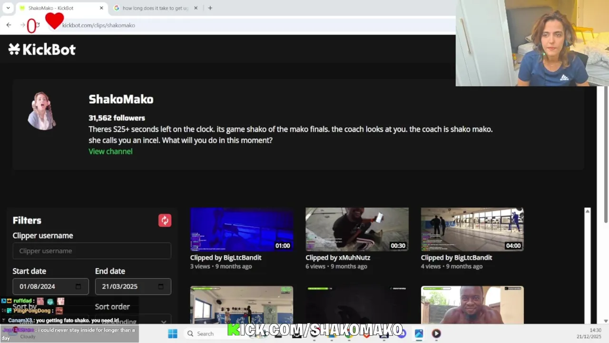Click 'Clipped by xMuhNutz' caption

click(338, 257)
